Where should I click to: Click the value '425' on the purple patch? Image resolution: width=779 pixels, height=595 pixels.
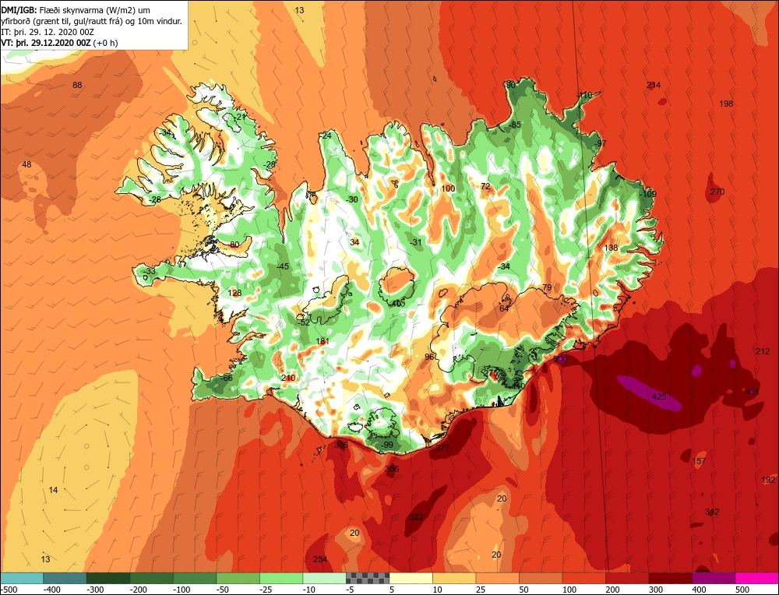point(659,396)
